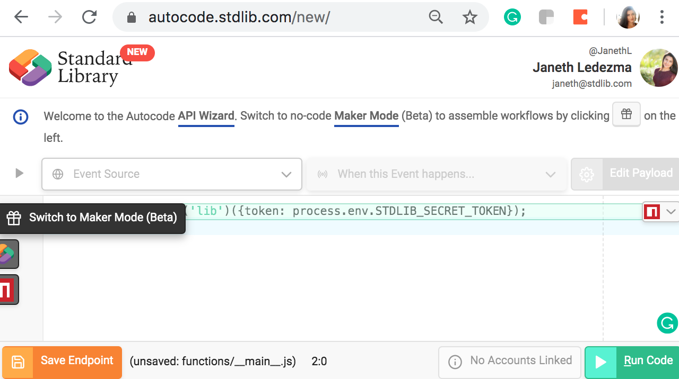
Task: Open Chrome profile avatar
Action: pos(628,17)
